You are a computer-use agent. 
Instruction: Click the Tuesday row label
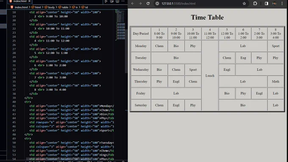pos(141,58)
